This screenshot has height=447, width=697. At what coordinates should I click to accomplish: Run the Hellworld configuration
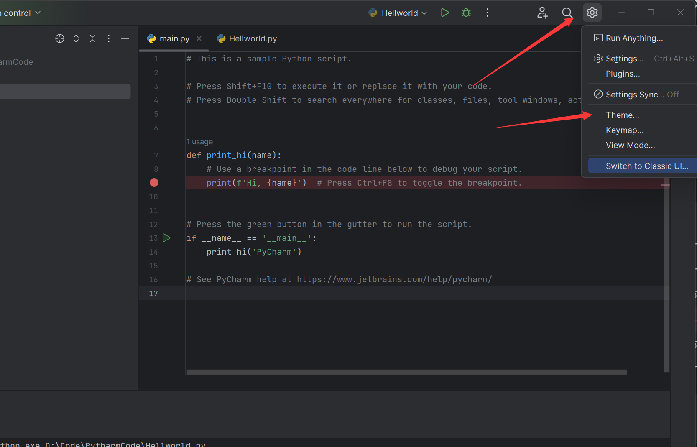point(445,13)
